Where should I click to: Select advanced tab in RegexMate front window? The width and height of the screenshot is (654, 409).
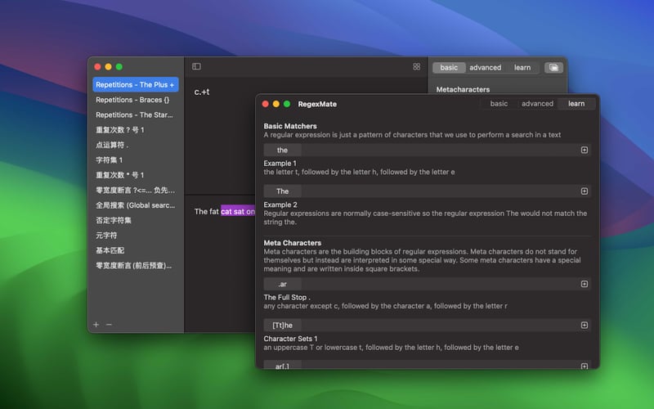[x=537, y=104]
